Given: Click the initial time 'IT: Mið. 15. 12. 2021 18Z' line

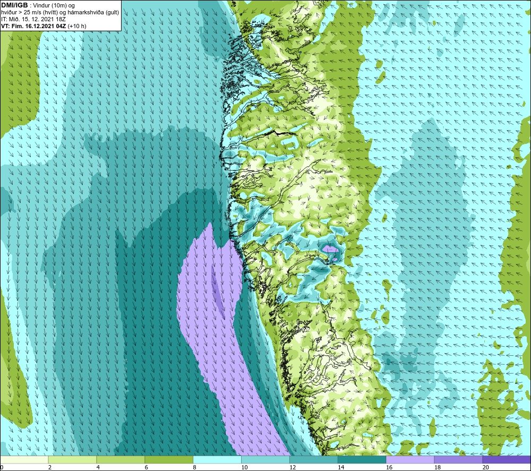Looking at the screenshot, I should click(33, 19).
